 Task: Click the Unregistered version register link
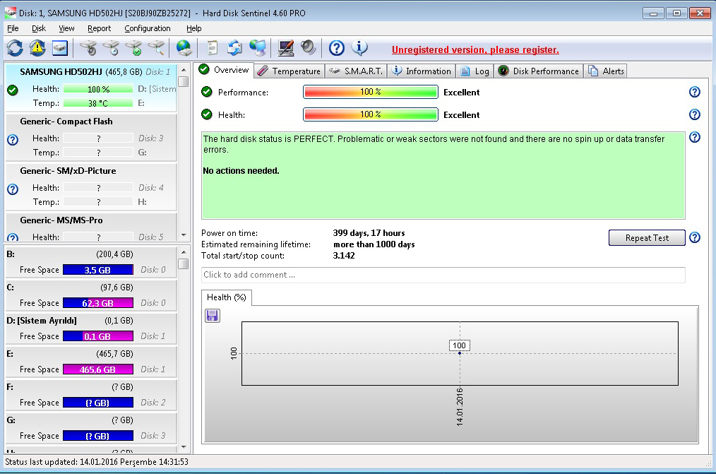pyautogui.click(x=475, y=49)
